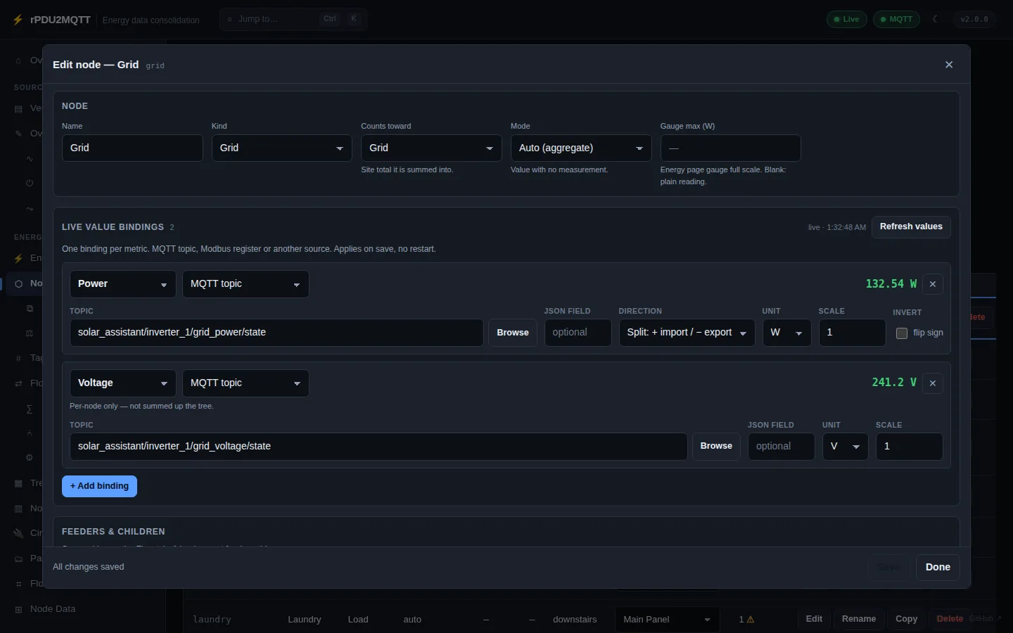Click the + Add binding button
Image resolution: width=1013 pixels, height=633 pixels.
(99, 487)
